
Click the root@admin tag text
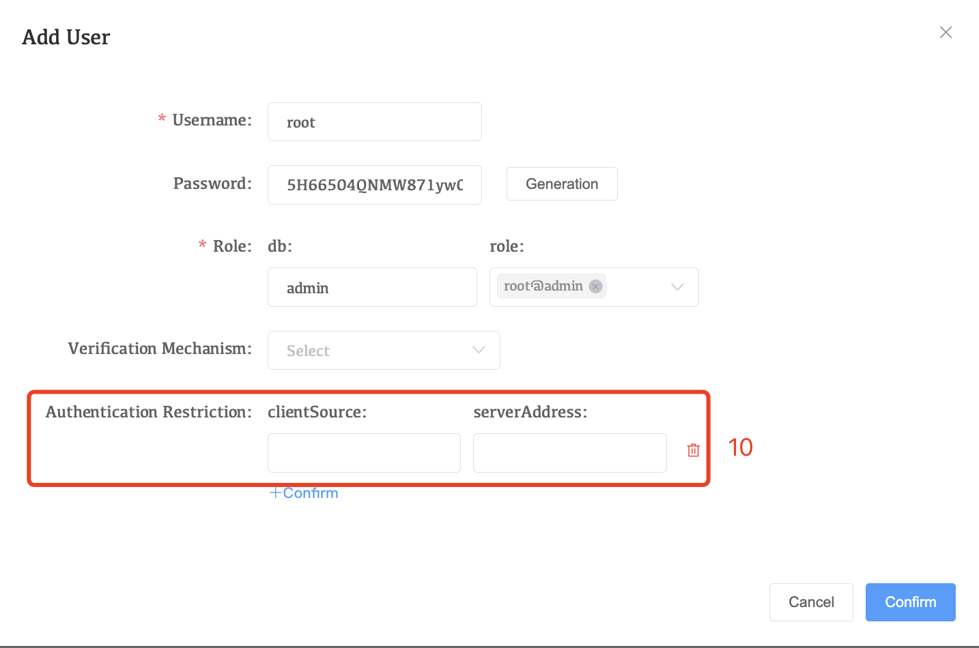coord(543,286)
